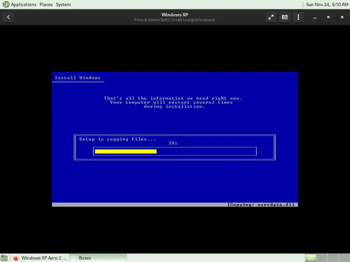Switch to Windows XP Aero 2 taskbar window
Viewport: 350px width, 262px height.
(40, 258)
